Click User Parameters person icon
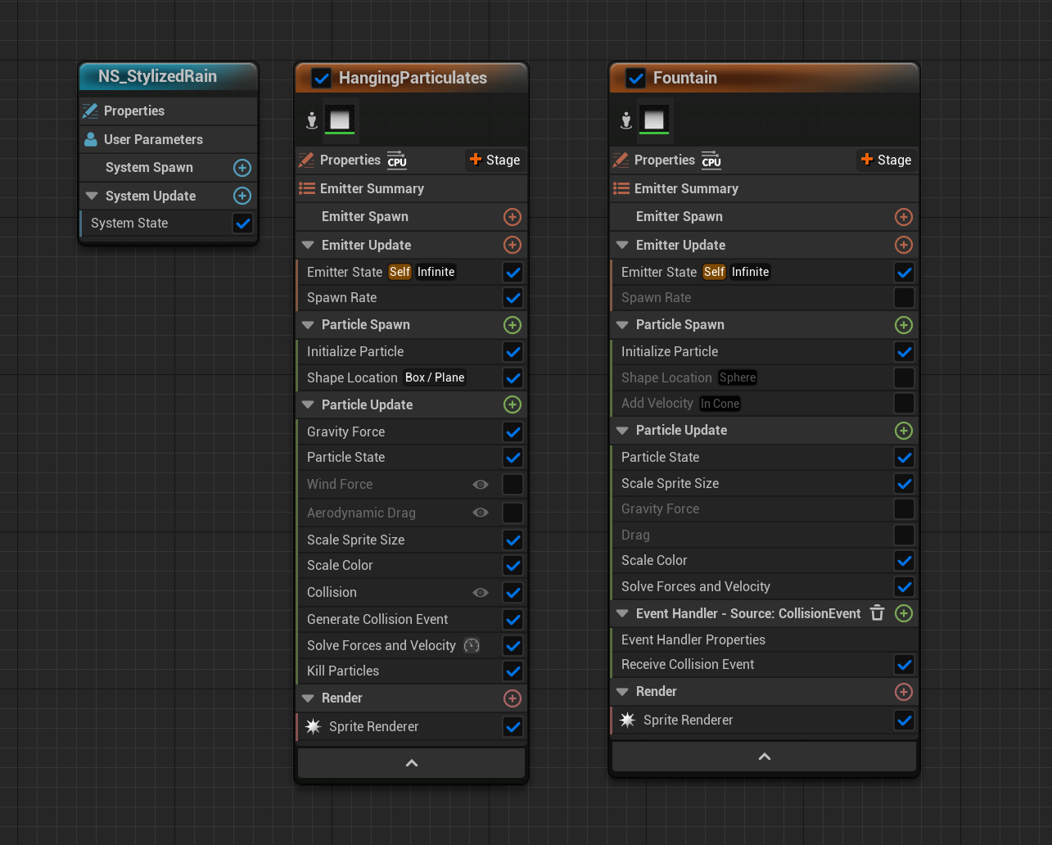This screenshot has width=1052, height=845. coord(90,139)
